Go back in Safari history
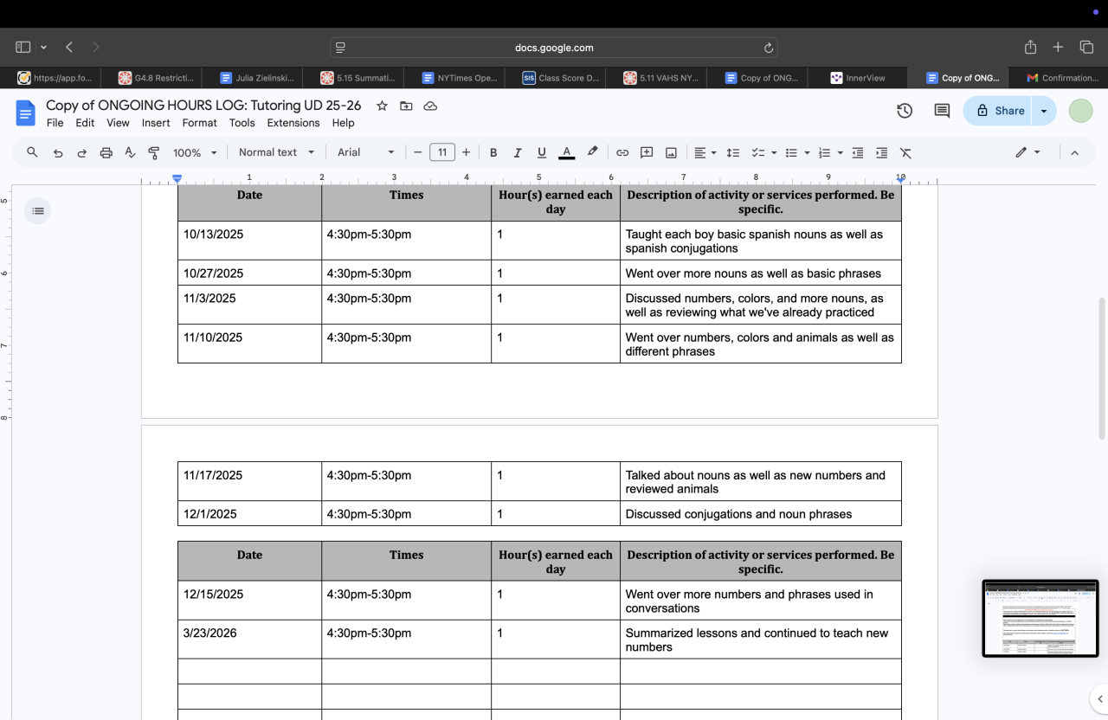The height and width of the screenshot is (720, 1108). (x=69, y=47)
